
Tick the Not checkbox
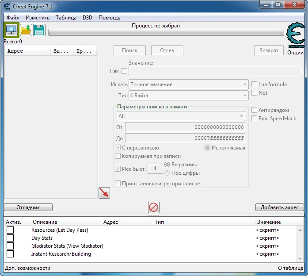point(254,92)
